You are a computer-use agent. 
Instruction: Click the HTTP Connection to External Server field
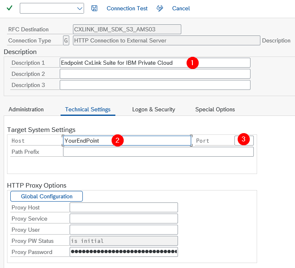pyautogui.click(x=166, y=40)
